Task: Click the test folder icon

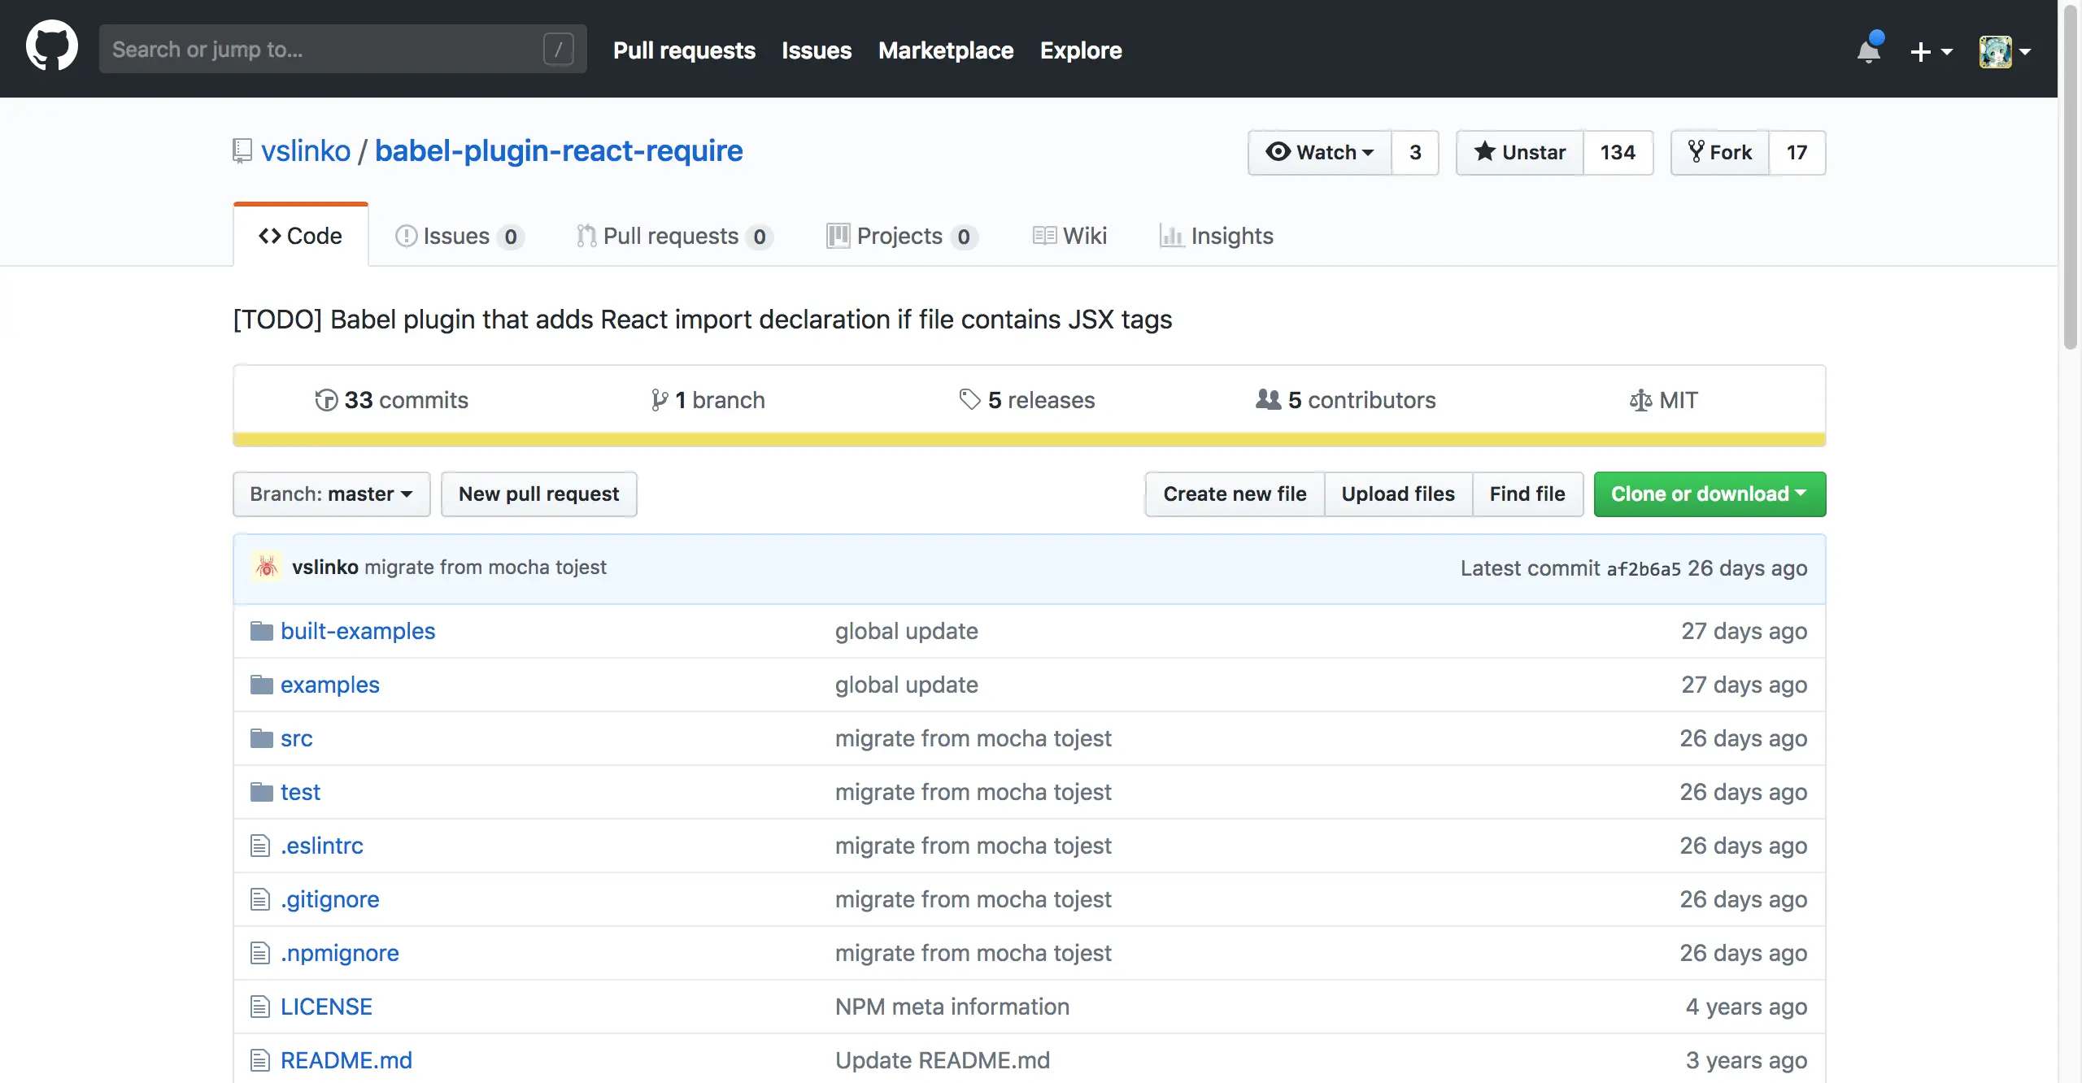Action: [261, 792]
